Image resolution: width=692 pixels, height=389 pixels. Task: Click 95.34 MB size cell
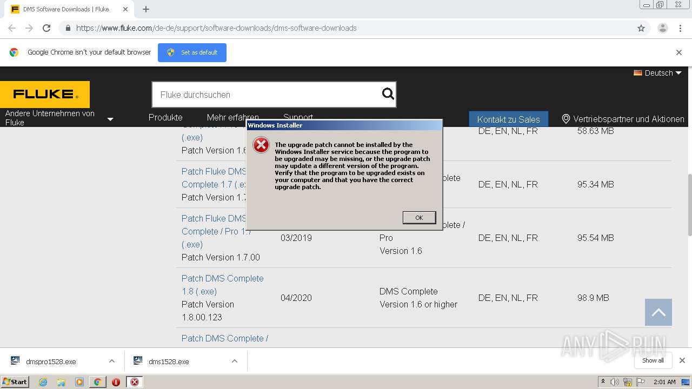click(x=596, y=184)
